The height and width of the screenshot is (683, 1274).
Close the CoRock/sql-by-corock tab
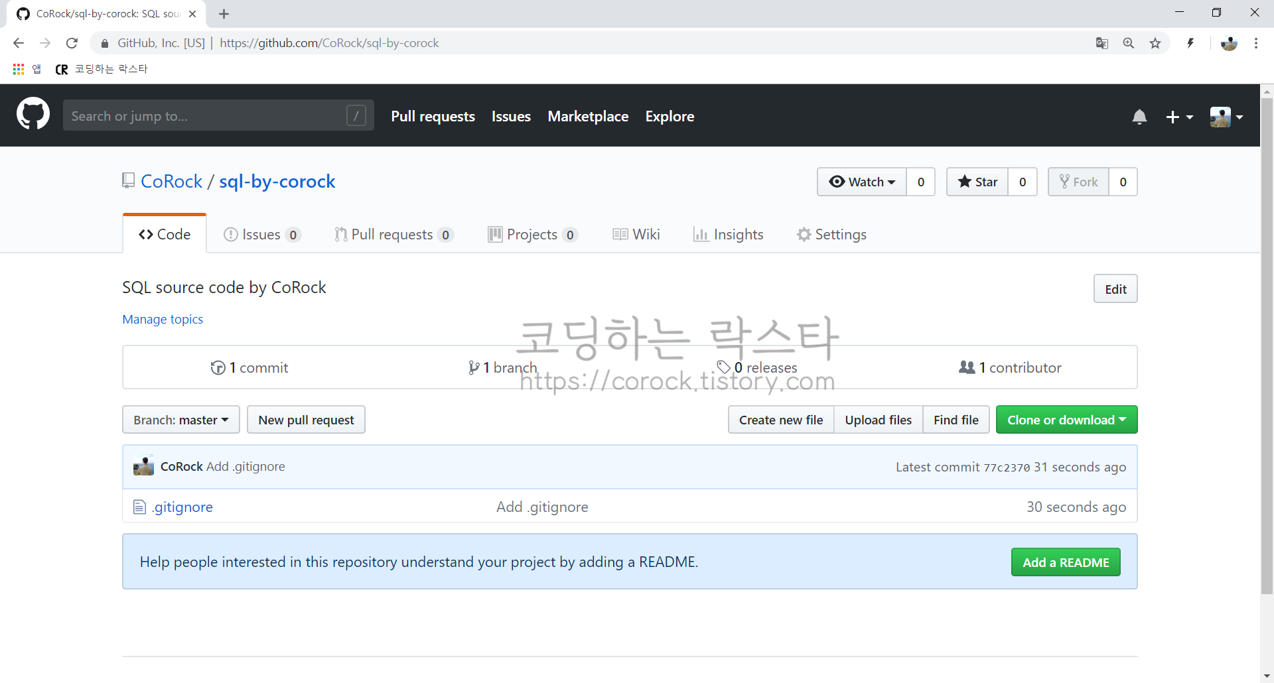[192, 14]
